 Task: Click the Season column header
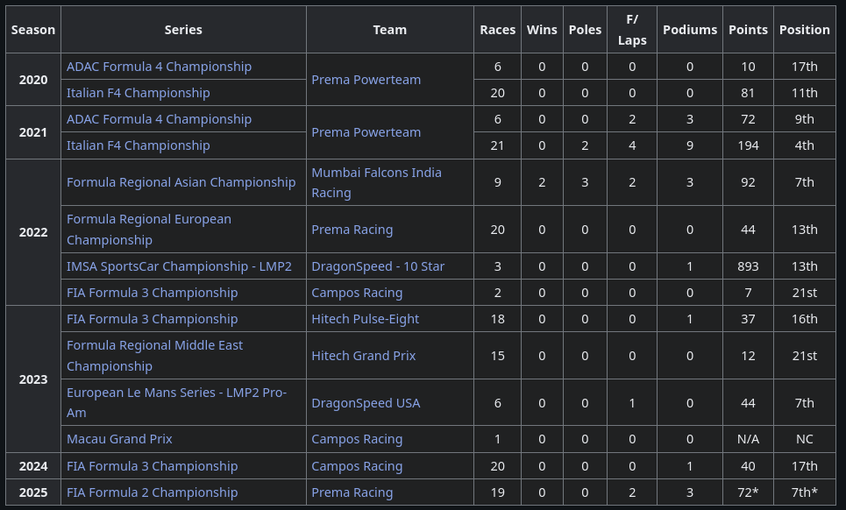(x=33, y=30)
